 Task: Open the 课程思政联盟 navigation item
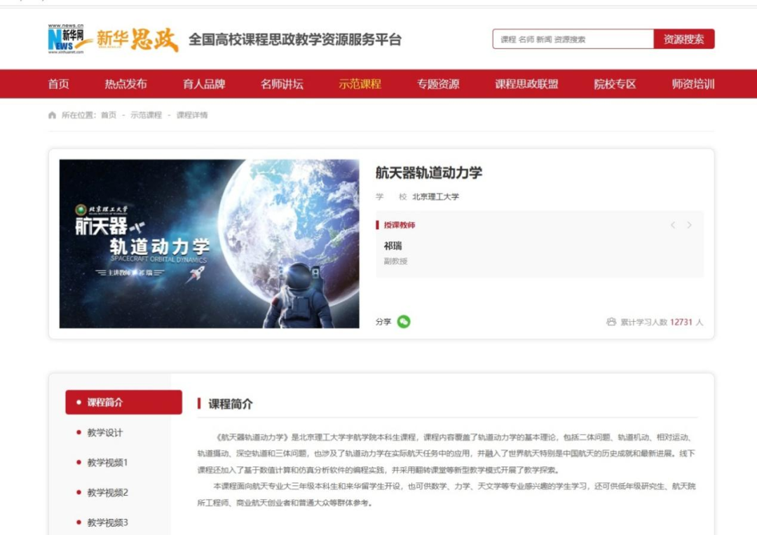pos(526,84)
